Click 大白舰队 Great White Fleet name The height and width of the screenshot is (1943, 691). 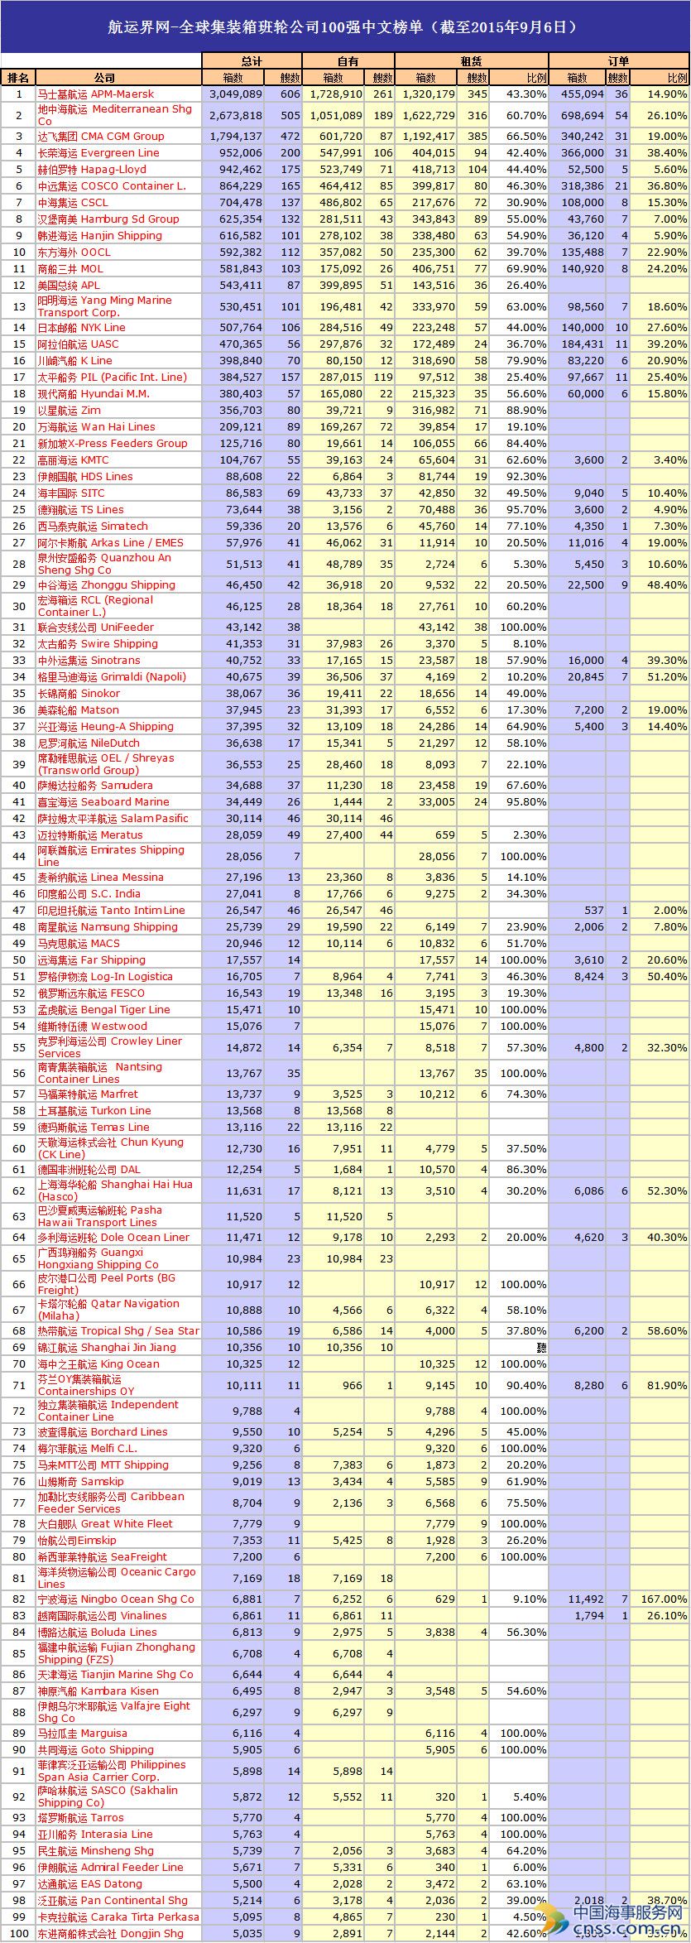pos(105,1524)
